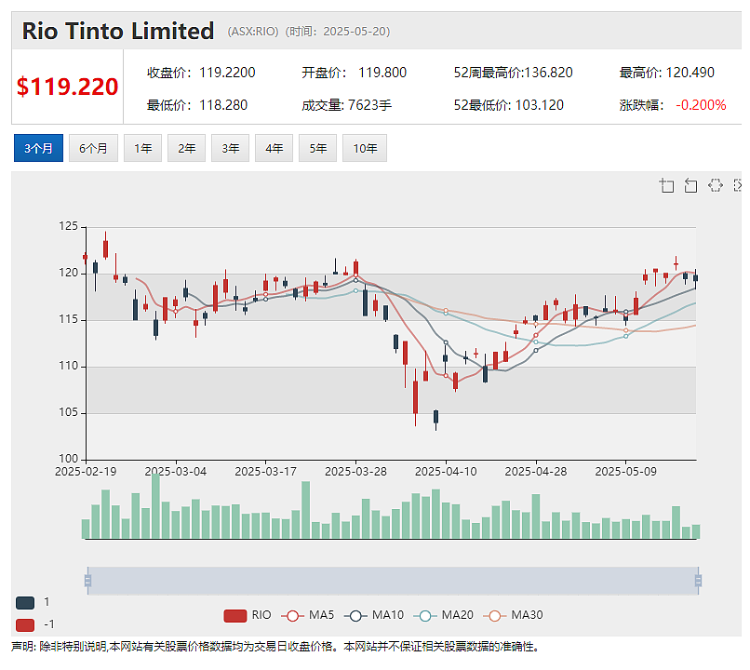This screenshot has width=750, height=670.
Task: Switch to the 1年 time range
Action: coord(142,148)
